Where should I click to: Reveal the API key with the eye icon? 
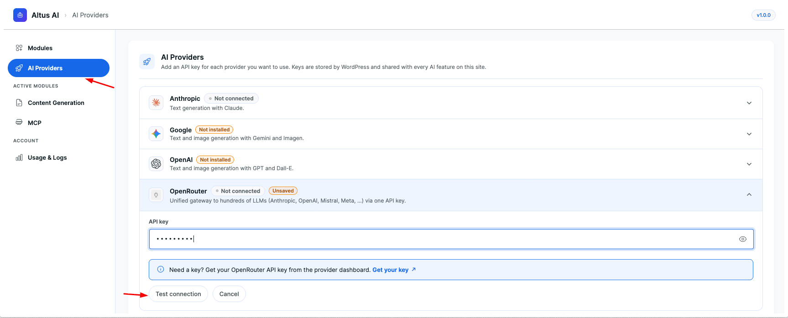tap(743, 239)
